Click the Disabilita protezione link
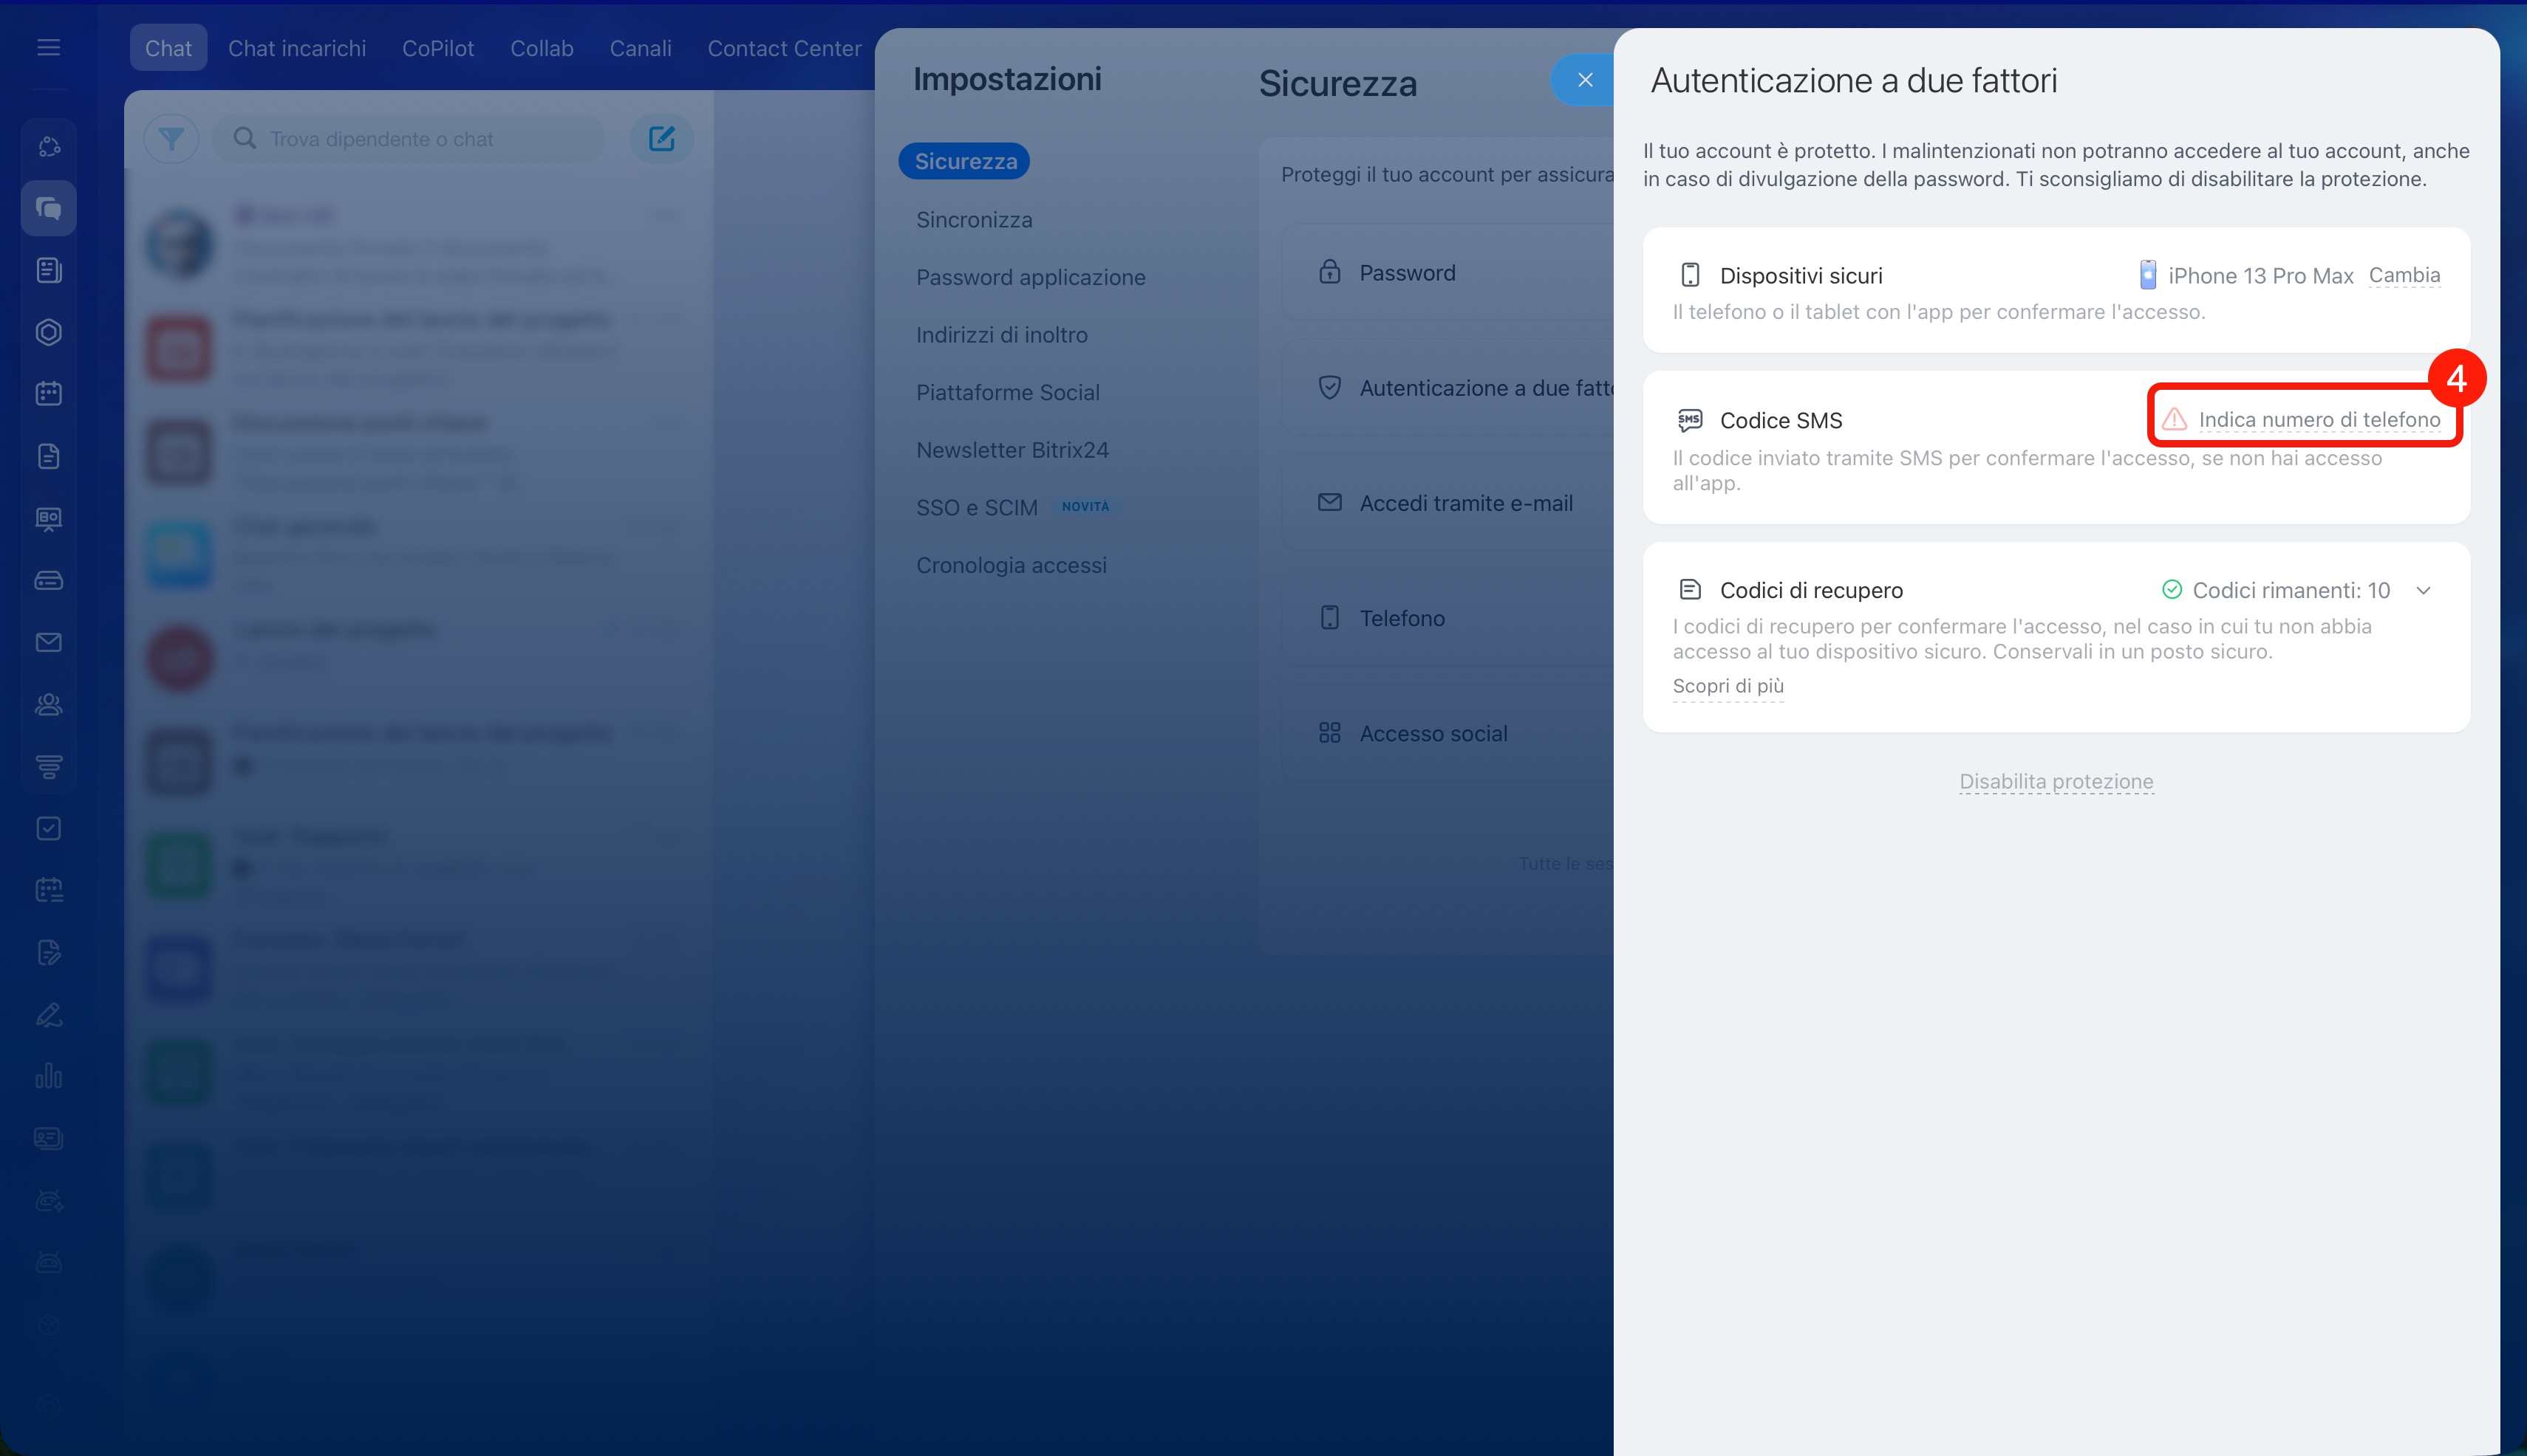Image resolution: width=2527 pixels, height=1456 pixels. click(x=2056, y=781)
